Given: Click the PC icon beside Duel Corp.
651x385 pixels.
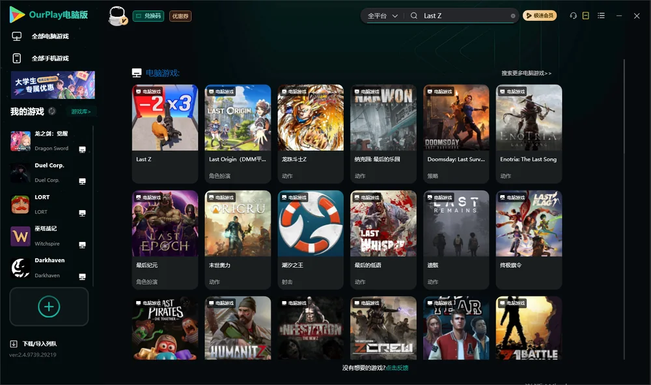Looking at the screenshot, I should (x=82, y=181).
